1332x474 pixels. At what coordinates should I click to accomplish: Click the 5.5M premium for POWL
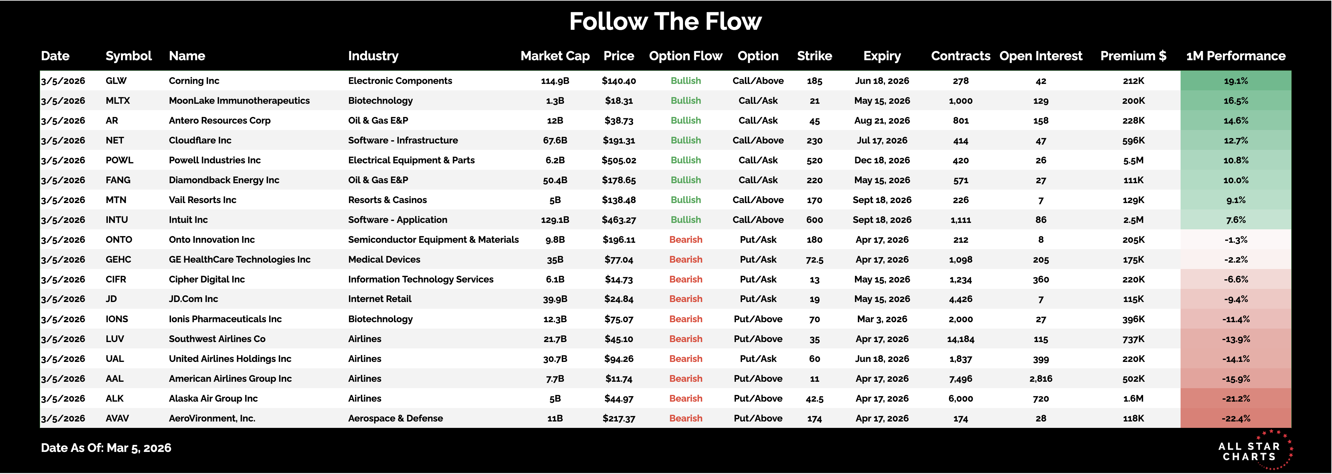(x=1133, y=160)
